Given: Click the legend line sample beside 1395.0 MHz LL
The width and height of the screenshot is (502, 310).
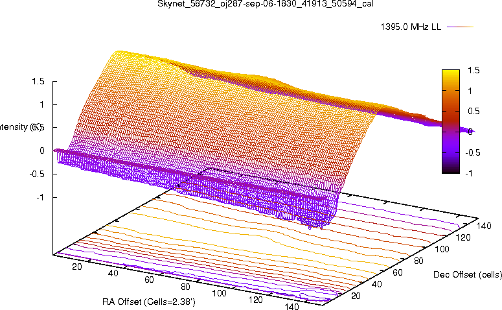Looking at the screenshot, I should point(460,27).
